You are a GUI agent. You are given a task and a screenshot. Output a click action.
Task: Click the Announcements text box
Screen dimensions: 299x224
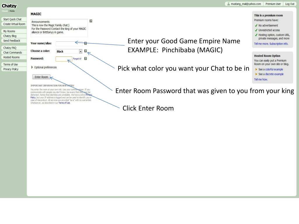[59, 28]
